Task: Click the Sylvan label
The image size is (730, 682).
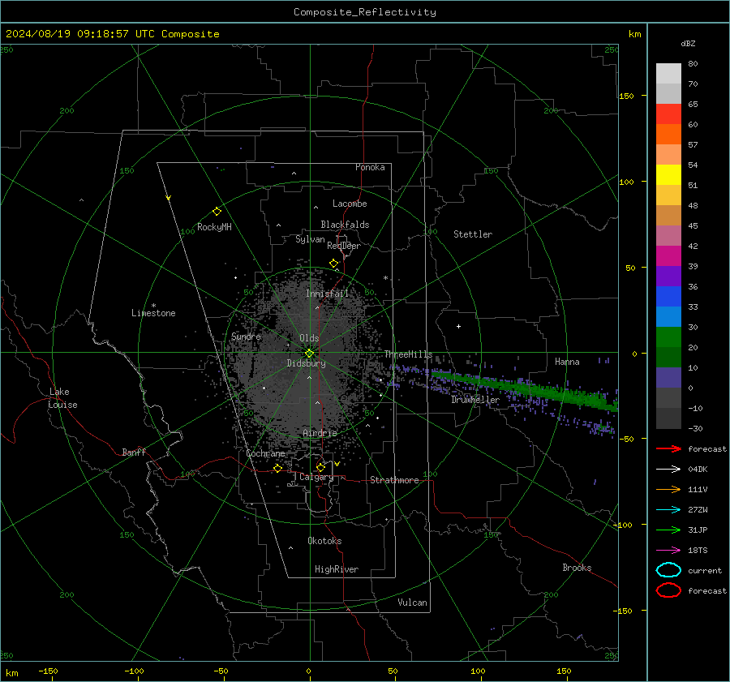Action: click(310, 239)
